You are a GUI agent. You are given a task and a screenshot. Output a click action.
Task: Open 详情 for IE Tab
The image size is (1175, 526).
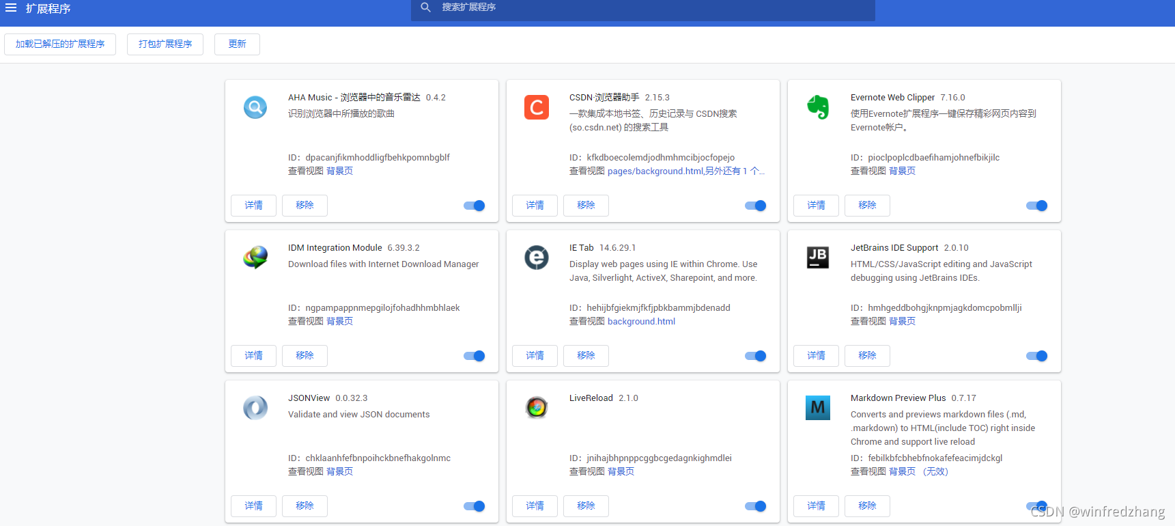(x=535, y=356)
